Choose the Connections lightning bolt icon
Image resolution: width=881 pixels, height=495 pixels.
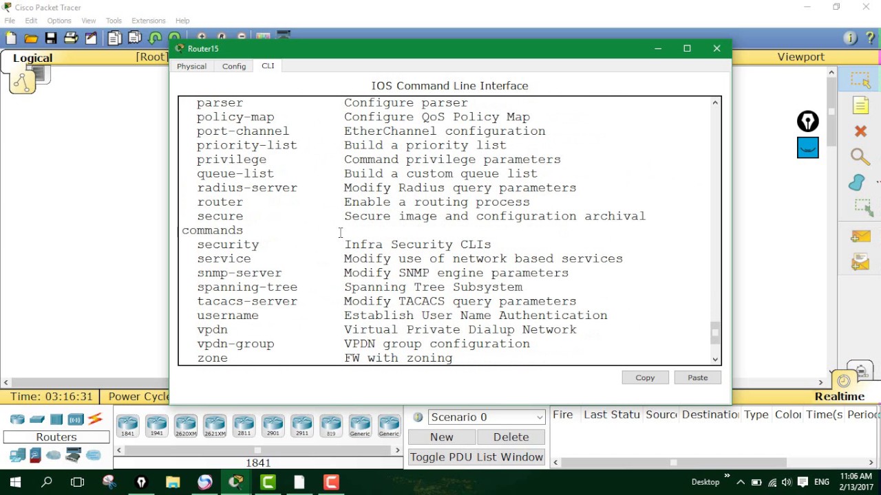(95, 419)
